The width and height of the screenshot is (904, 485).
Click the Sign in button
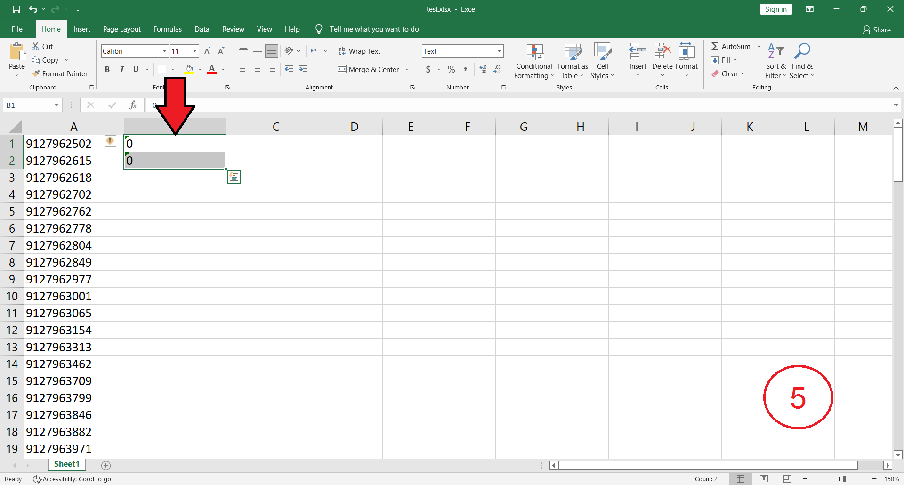point(775,9)
